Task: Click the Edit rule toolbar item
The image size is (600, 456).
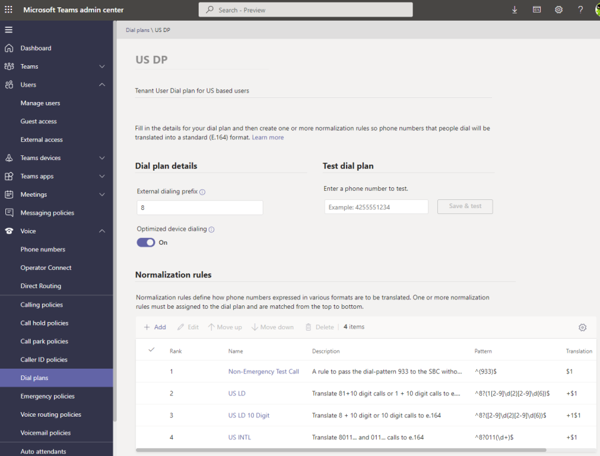Action: [x=188, y=327]
